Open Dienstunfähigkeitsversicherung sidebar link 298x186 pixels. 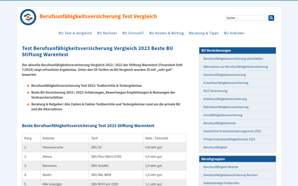(x=224, y=75)
